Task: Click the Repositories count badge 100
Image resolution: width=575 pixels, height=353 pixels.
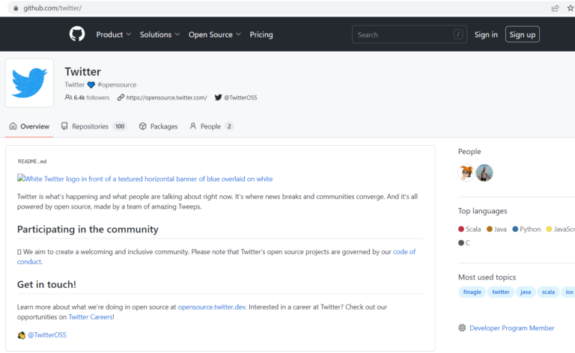Action: coord(120,126)
